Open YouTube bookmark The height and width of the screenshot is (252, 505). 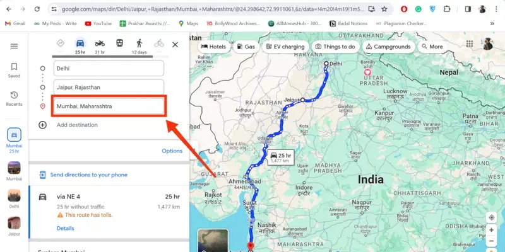coord(98,23)
